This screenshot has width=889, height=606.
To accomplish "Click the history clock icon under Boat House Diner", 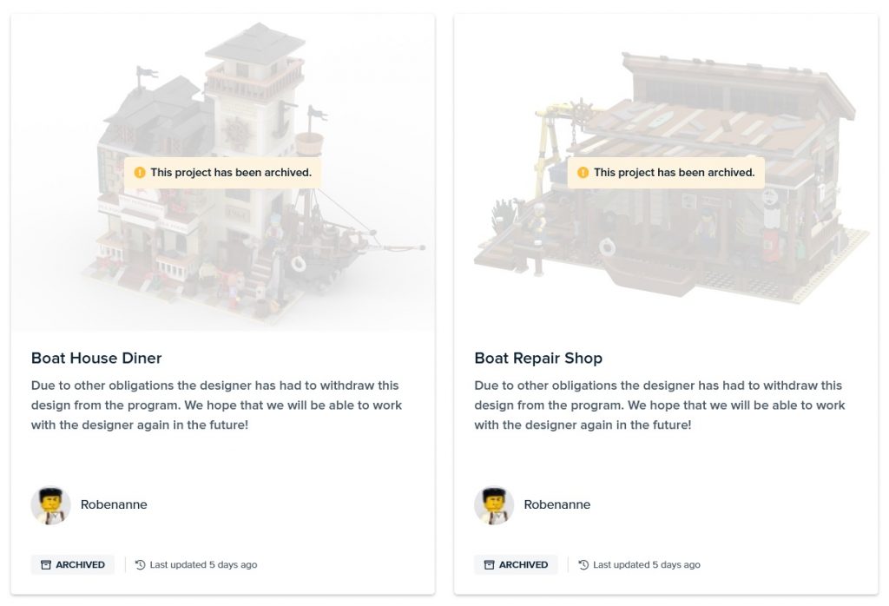I will point(140,564).
